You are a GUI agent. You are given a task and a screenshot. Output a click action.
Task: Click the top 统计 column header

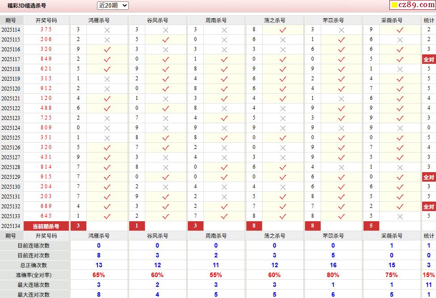429,20
